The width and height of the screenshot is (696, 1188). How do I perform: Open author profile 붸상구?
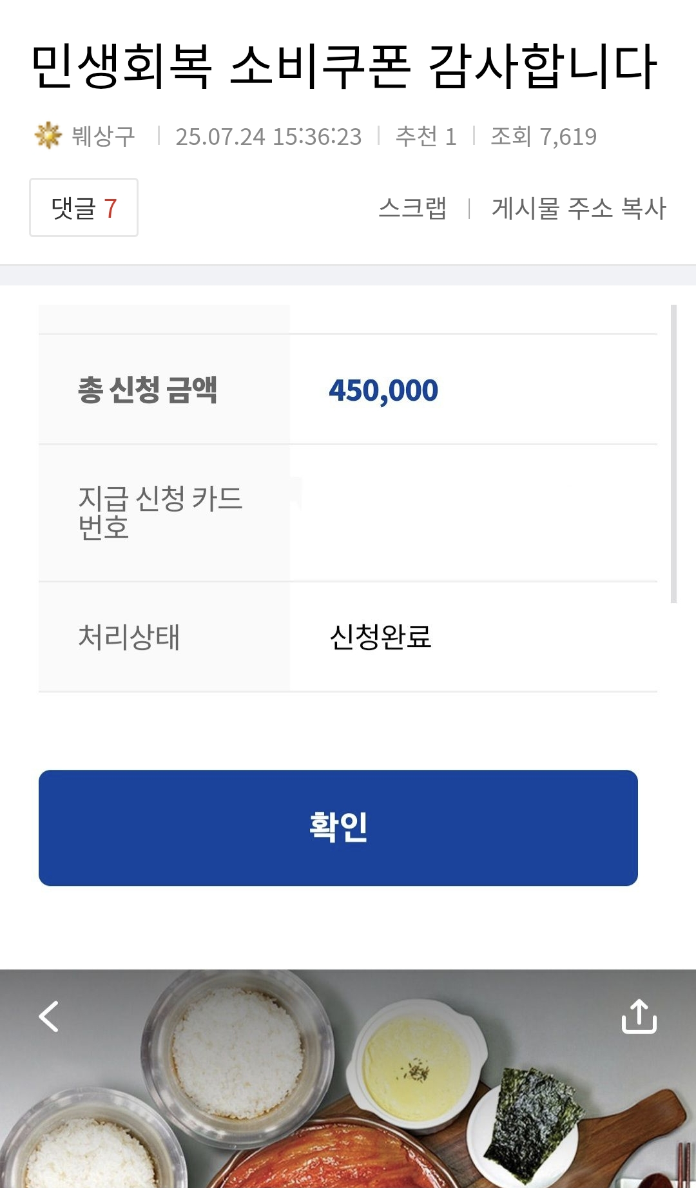pyautogui.click(x=103, y=136)
